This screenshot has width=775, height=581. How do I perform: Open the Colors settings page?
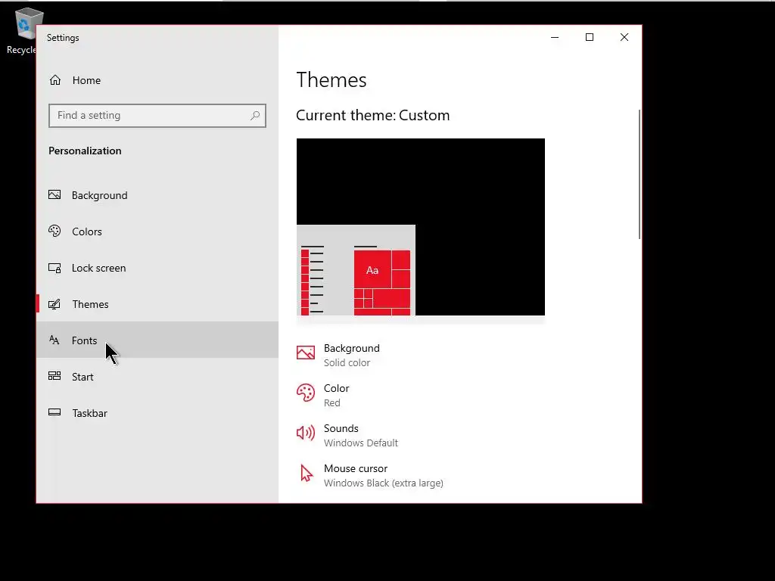tap(157, 231)
